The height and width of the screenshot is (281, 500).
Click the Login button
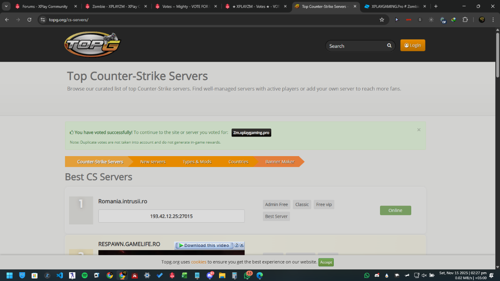point(412,45)
